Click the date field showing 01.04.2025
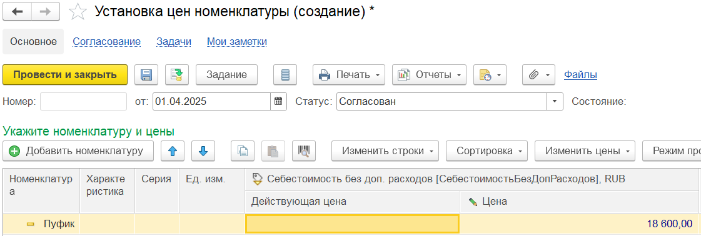Image resolution: width=701 pixels, height=236 pixels. pos(212,101)
